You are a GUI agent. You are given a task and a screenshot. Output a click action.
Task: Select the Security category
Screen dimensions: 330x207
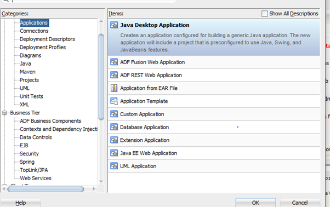(29, 154)
